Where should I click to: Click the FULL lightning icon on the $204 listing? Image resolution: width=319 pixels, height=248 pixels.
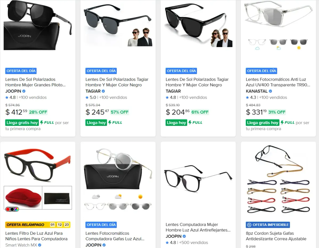click(190, 122)
